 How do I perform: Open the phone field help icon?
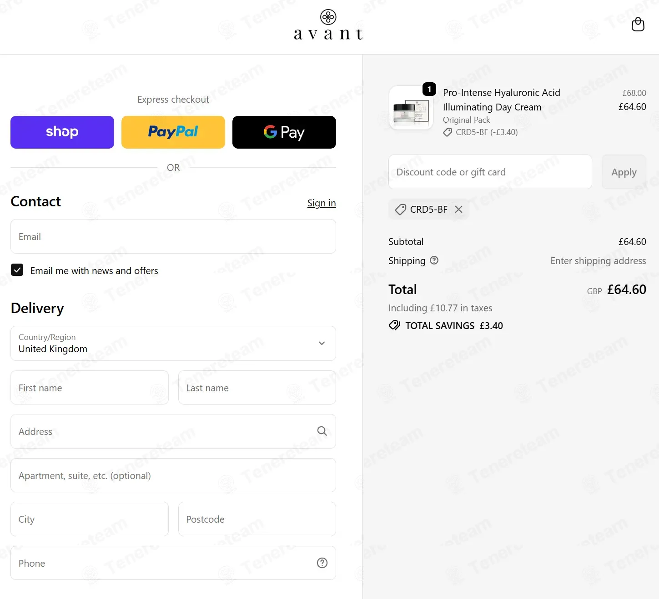pyautogui.click(x=322, y=563)
